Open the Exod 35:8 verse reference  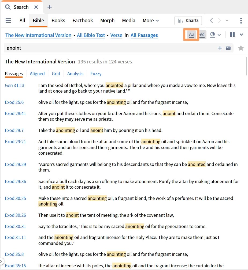(x=14, y=254)
